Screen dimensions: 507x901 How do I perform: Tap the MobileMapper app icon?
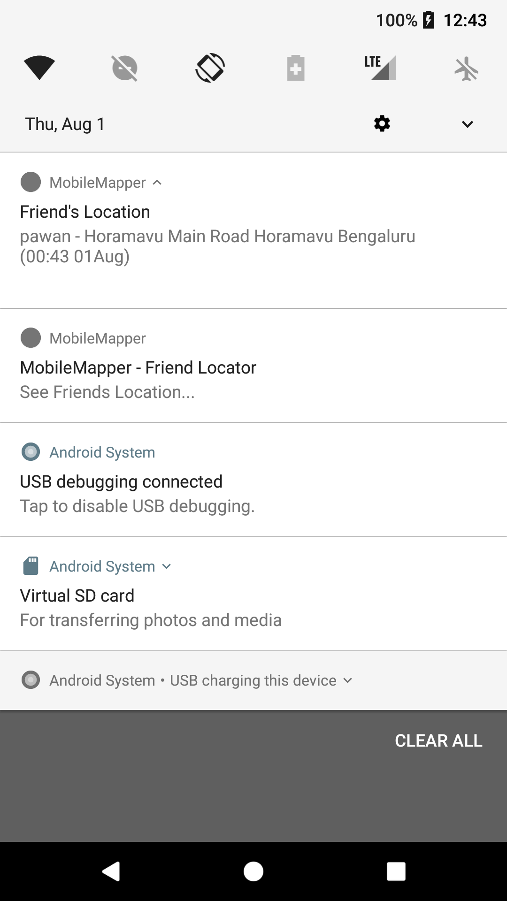[31, 183]
